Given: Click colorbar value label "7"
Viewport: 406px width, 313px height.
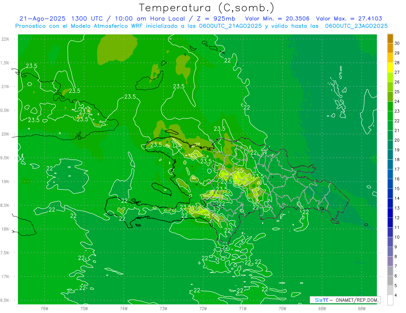Looking at the screenshot, I should coord(396,266).
